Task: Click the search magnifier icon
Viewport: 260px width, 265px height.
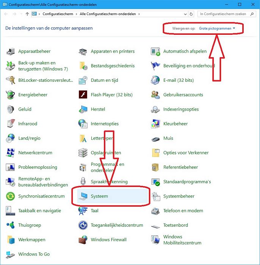Action: [x=252, y=14]
